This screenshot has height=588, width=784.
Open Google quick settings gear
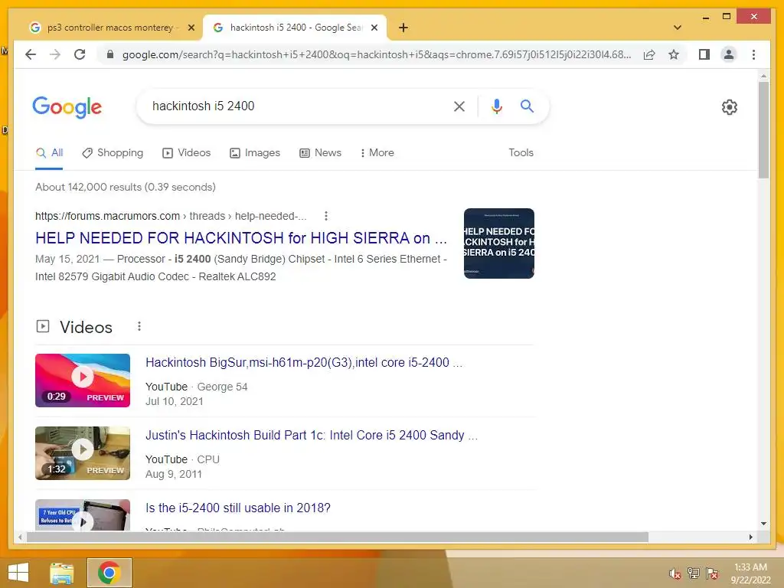pos(730,107)
